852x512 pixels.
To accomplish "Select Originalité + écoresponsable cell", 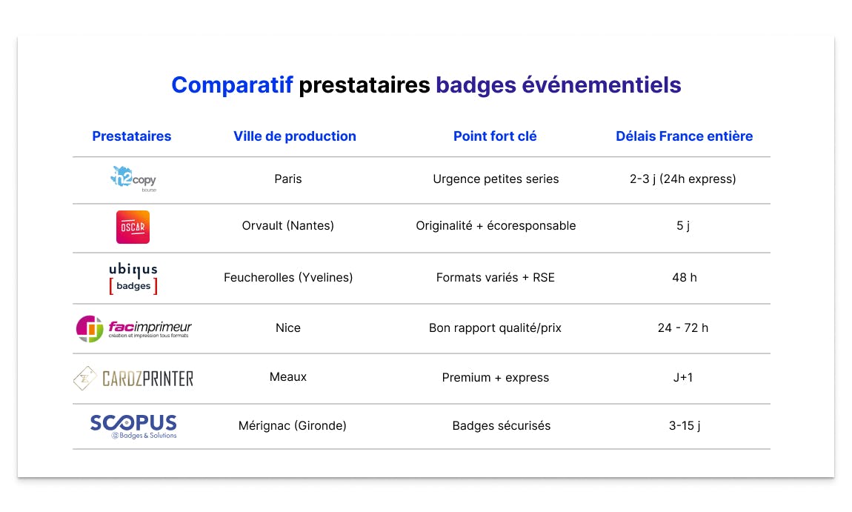I will click(x=496, y=226).
